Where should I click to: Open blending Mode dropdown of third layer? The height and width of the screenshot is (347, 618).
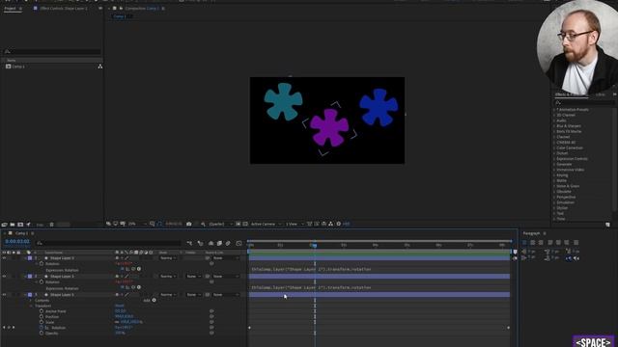(169, 294)
